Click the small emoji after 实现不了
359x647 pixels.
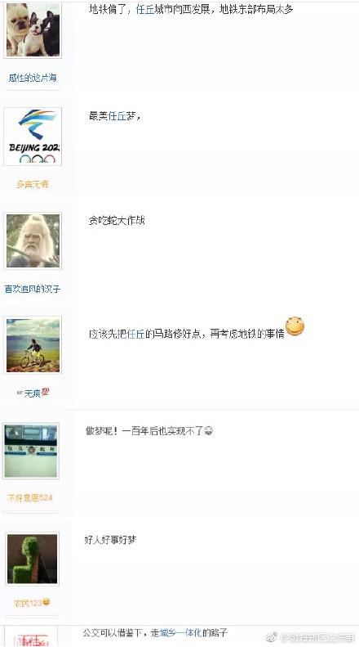[209, 432]
